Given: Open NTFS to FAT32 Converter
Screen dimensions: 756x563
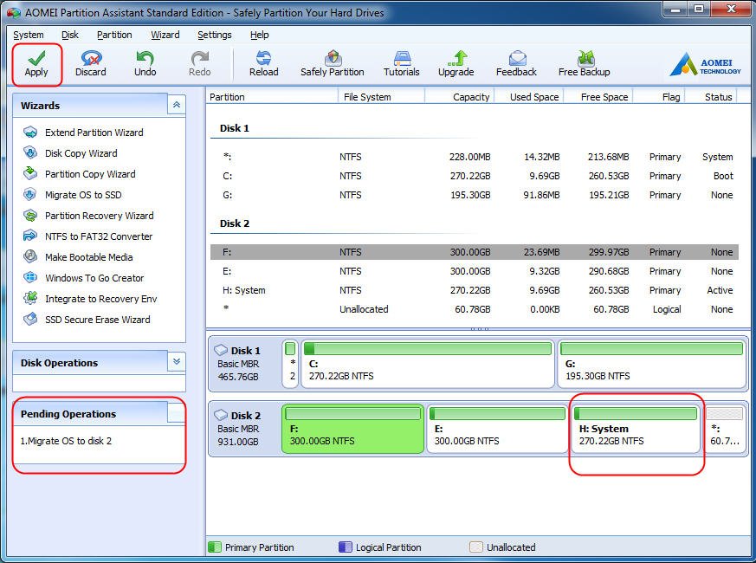Looking at the screenshot, I should coord(99,236).
